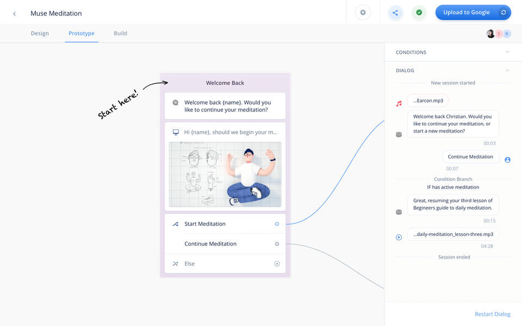Select the Welcome Back block title
522x326 pixels.
(225, 83)
